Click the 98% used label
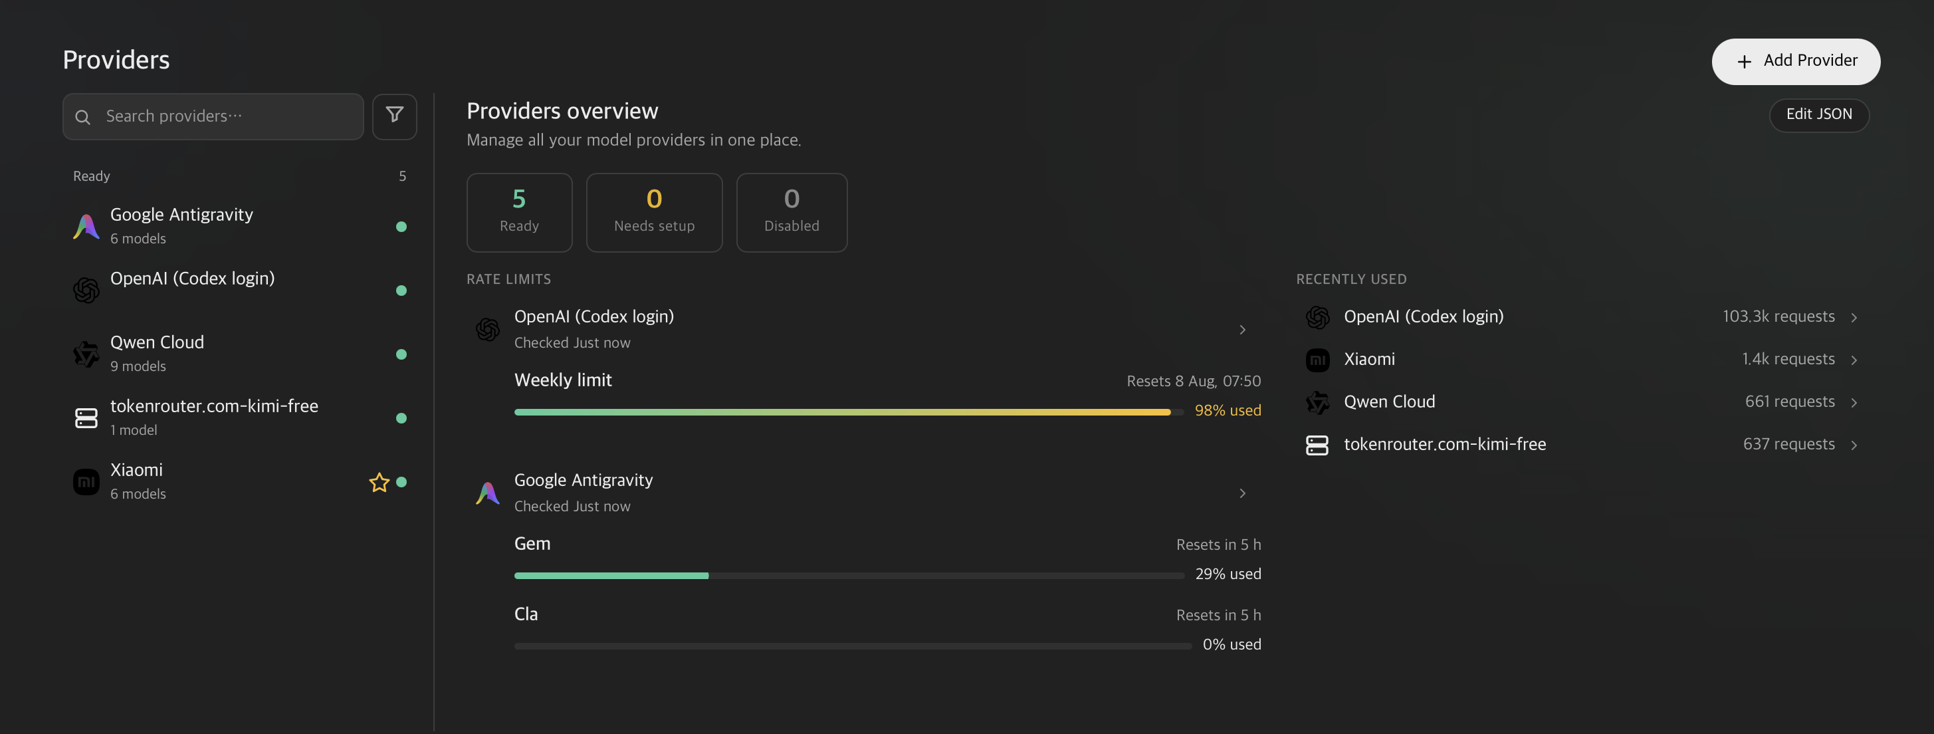Image resolution: width=1934 pixels, height=734 pixels. pos(1228,411)
